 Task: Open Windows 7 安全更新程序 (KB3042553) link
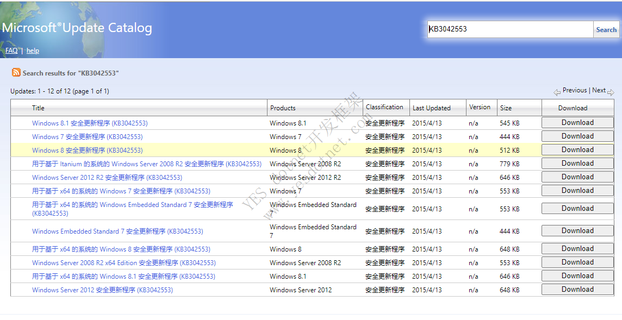tap(88, 137)
